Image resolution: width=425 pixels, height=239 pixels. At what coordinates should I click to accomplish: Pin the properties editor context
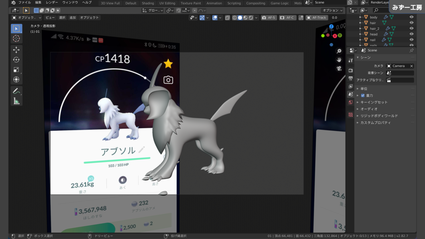(411, 50)
